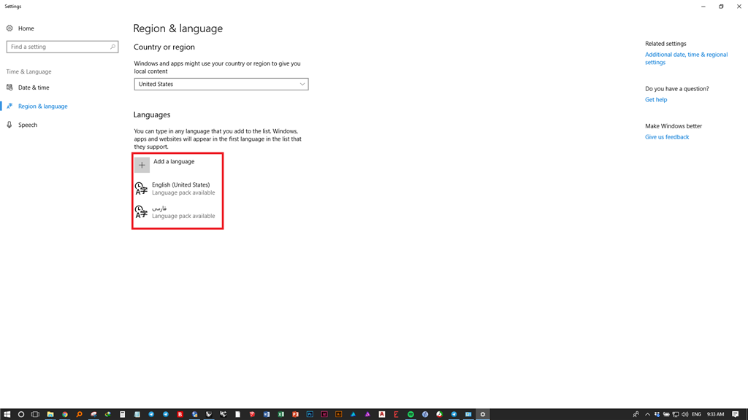Click the plus icon to add a language
Image resolution: width=748 pixels, height=420 pixels.
(142, 166)
